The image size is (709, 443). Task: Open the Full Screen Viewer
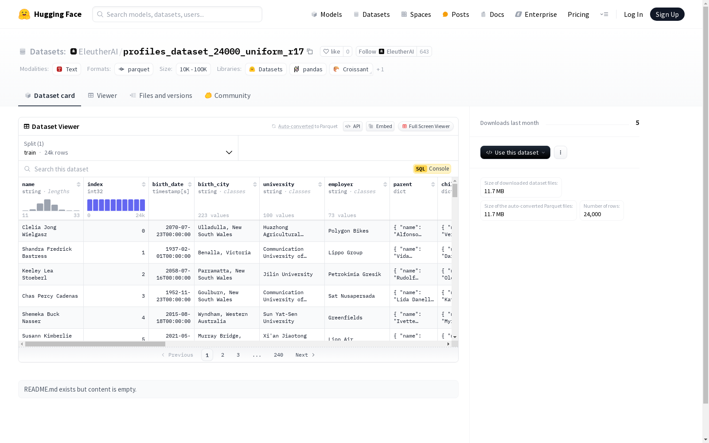pyautogui.click(x=426, y=126)
